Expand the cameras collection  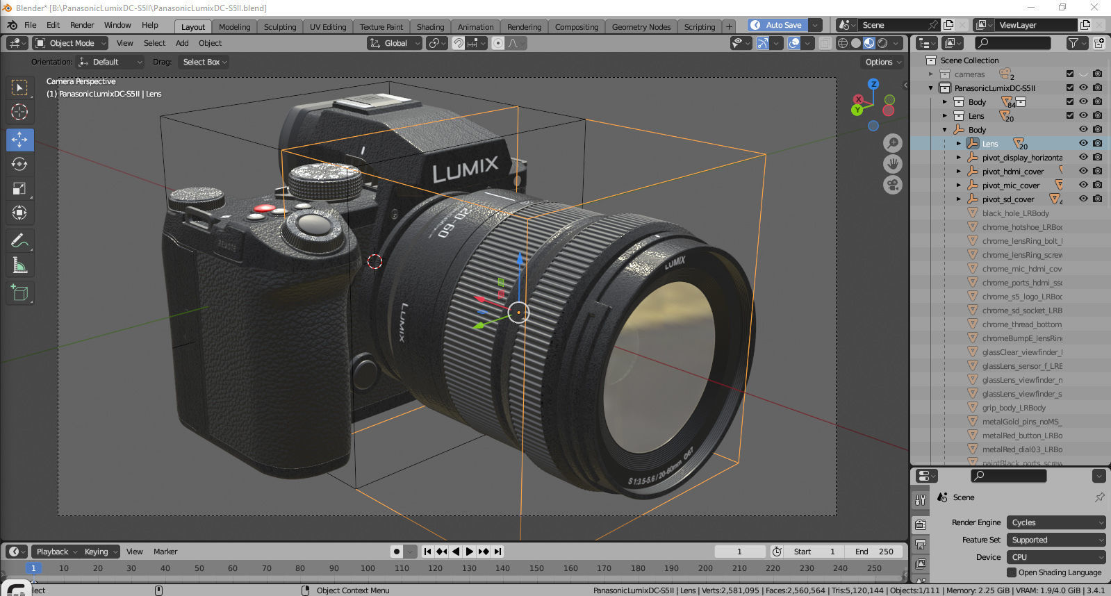point(931,74)
